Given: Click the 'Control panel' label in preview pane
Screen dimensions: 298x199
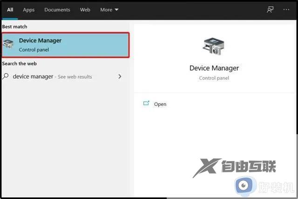Looking at the screenshot, I should [x=214, y=78].
